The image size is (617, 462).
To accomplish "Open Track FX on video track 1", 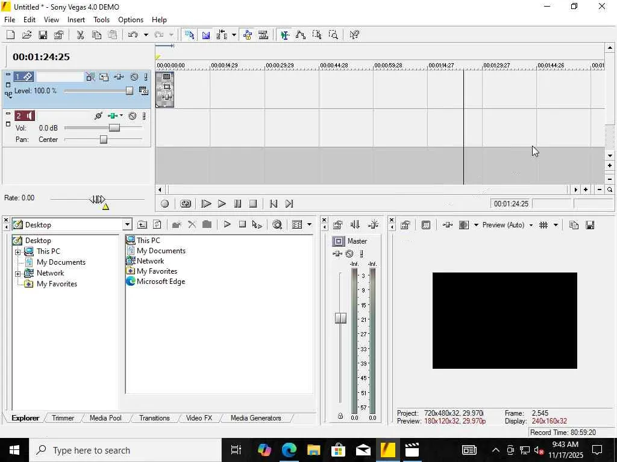I will pos(119,77).
